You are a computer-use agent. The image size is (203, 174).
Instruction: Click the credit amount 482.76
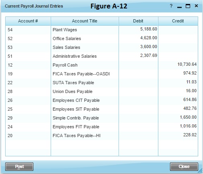pyautogui.click(x=190, y=108)
